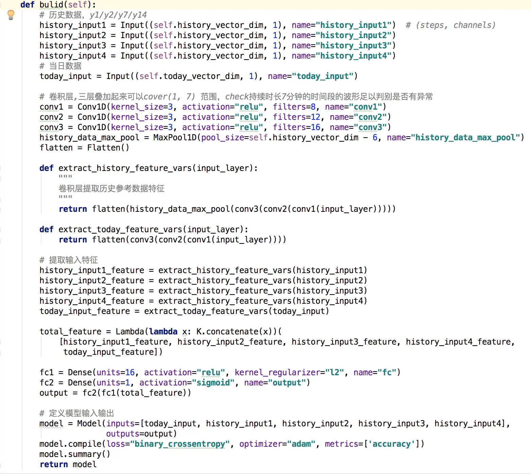Click fc2(fc1(total_feature)) expression

coord(137,393)
